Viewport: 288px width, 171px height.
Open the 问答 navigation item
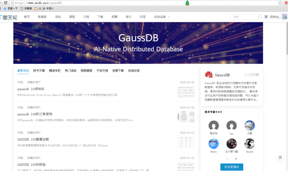(143, 17)
